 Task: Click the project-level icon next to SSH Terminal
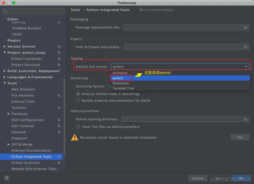pos(59,126)
